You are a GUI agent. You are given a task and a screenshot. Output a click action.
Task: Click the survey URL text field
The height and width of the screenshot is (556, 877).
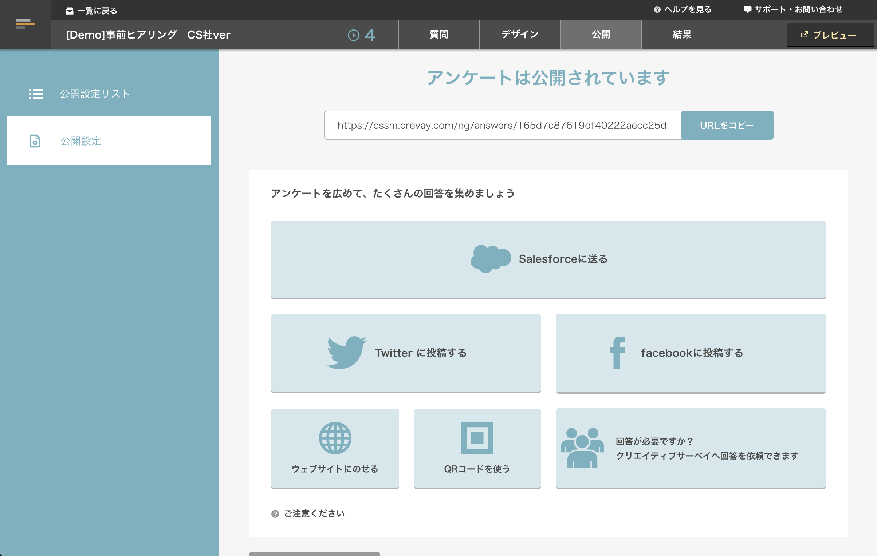[502, 125]
